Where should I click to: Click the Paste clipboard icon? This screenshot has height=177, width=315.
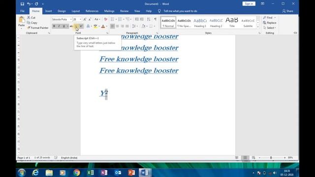point(22,20)
